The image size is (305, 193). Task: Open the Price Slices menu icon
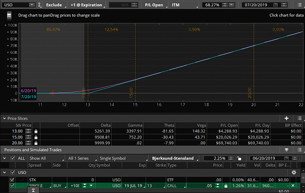300,118
